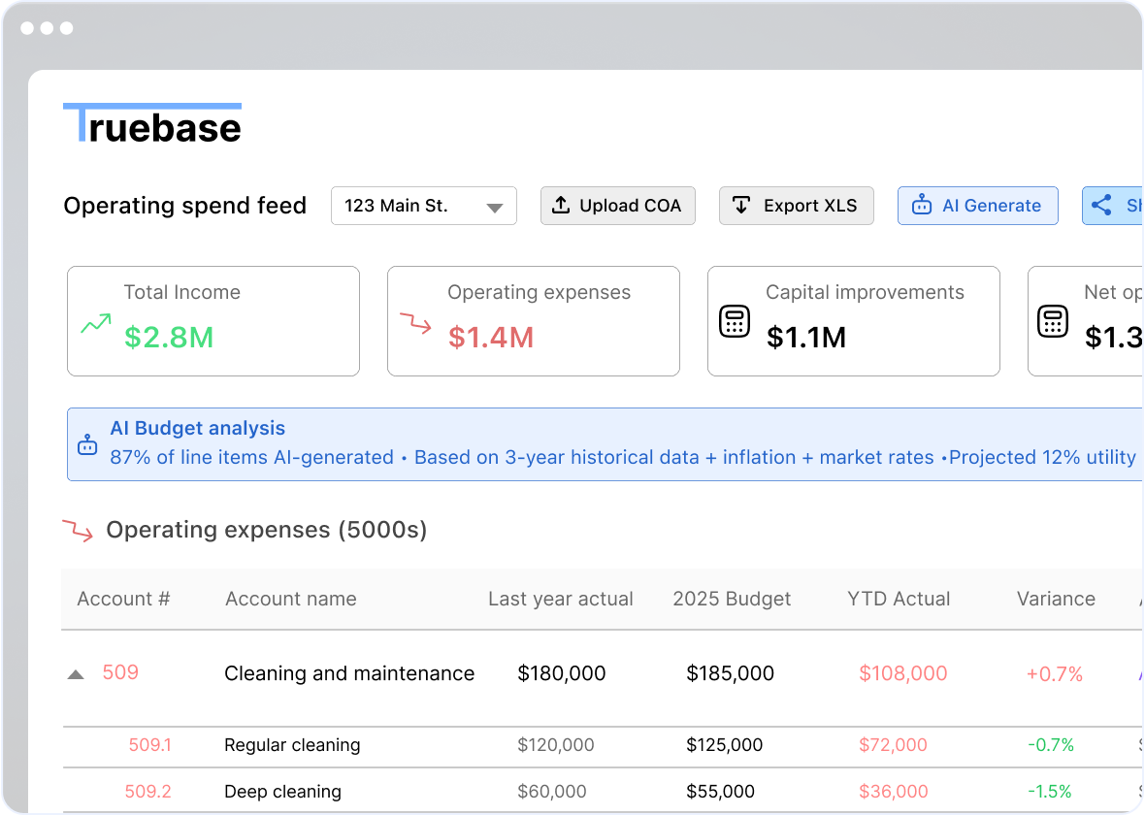Click the $108,000 YTD actual cell
The width and height of the screenshot is (1145, 815).
pyautogui.click(x=903, y=673)
